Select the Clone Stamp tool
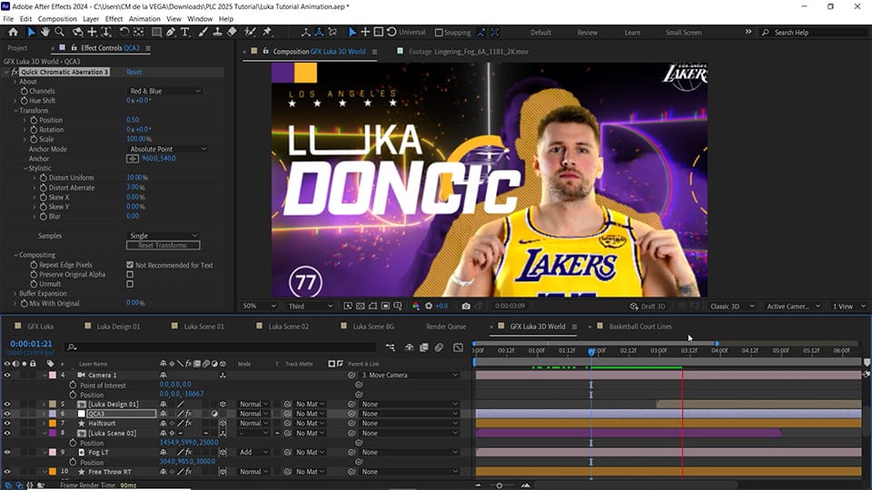 (217, 33)
